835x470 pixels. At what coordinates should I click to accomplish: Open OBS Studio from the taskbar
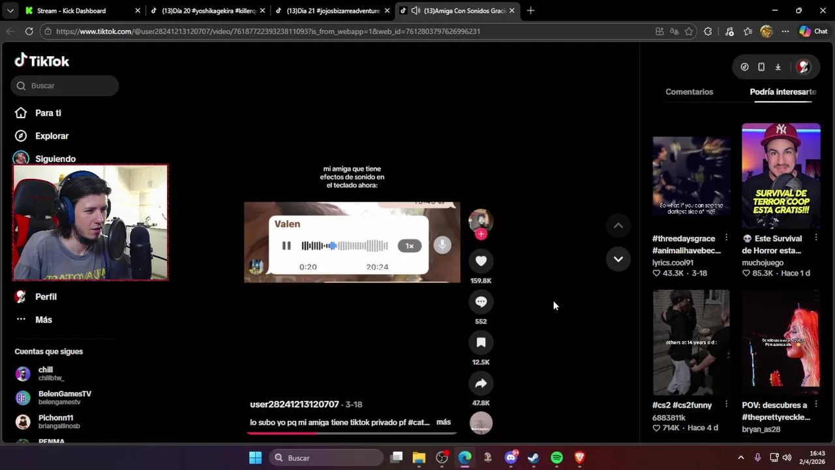point(442,458)
